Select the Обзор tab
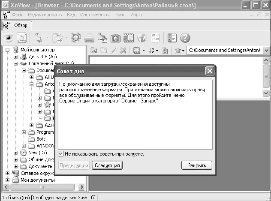This screenshot has height=201, width=271. [17, 26]
